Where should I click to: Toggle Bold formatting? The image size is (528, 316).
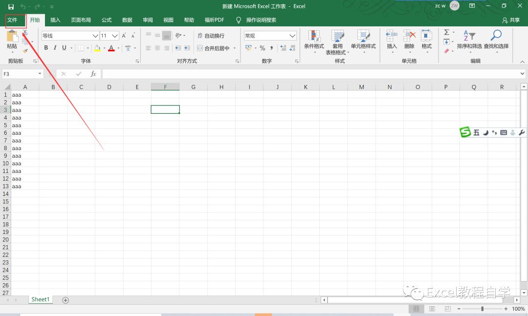[46, 48]
